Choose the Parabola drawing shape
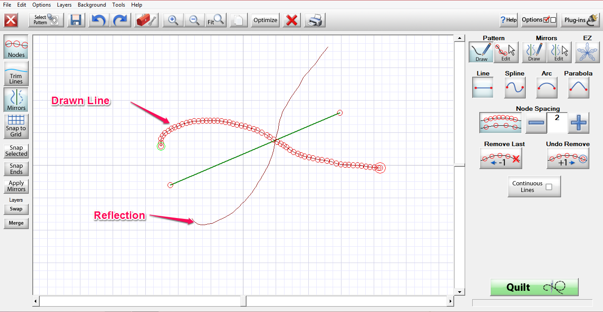Image resolution: width=603 pixels, height=312 pixels. (578, 87)
